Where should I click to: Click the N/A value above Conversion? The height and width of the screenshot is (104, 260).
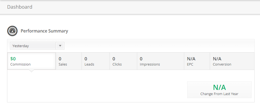217,59
